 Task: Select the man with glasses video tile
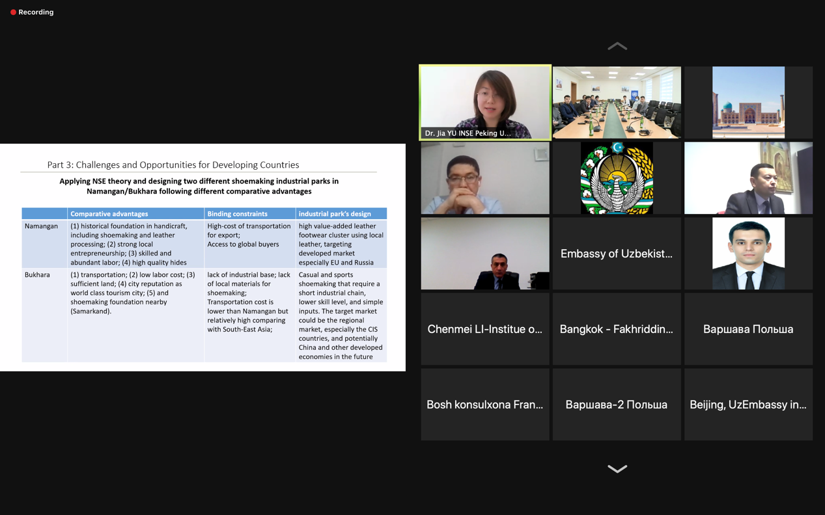485,178
